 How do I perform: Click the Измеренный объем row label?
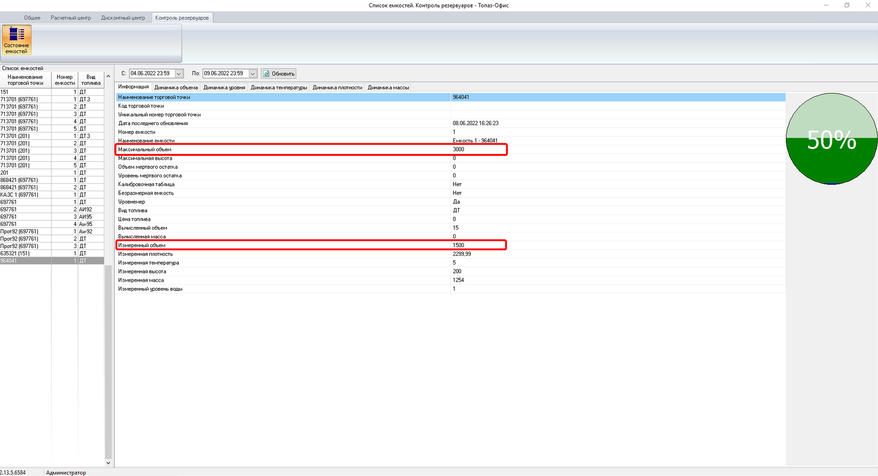pyautogui.click(x=142, y=245)
